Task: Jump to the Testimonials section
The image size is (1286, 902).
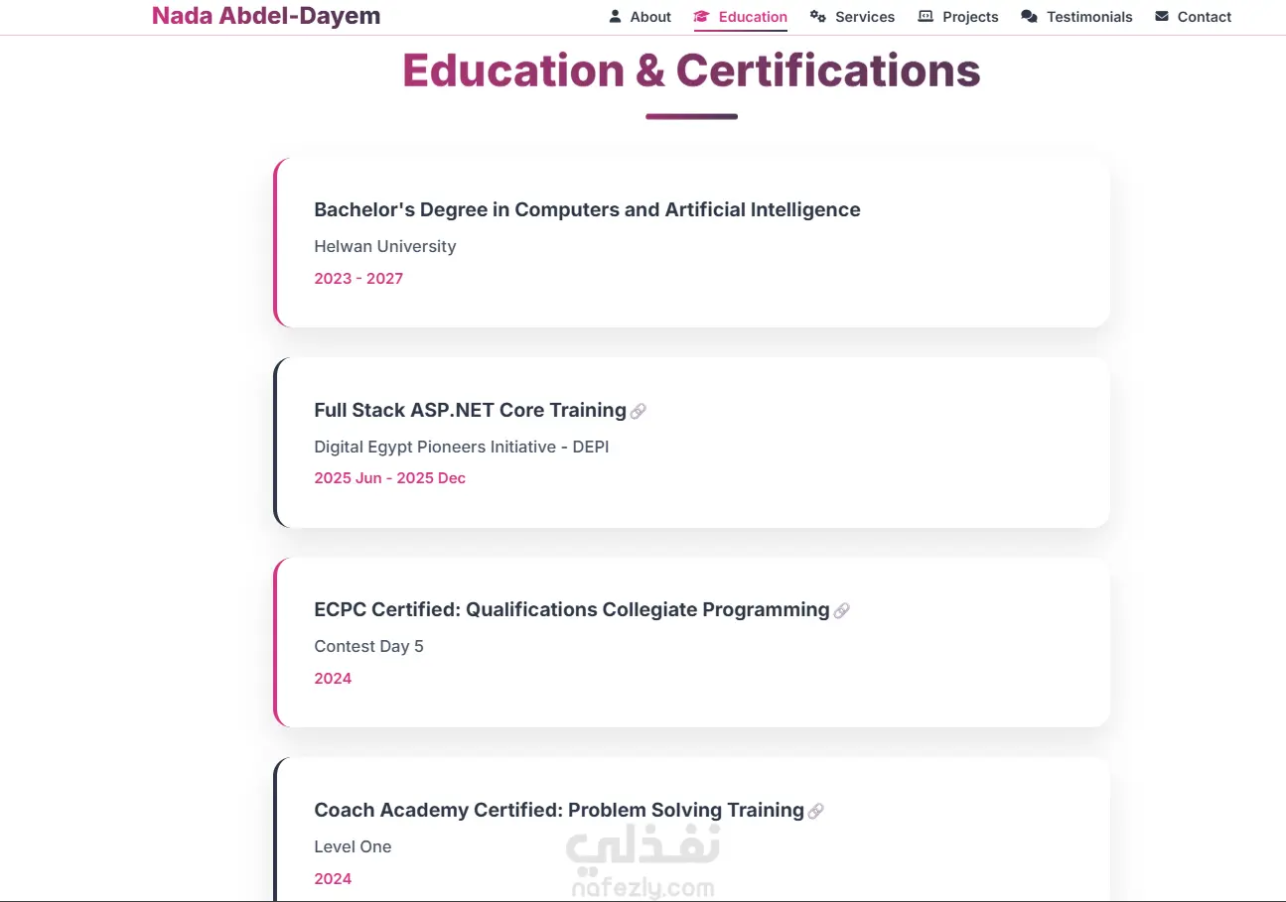Action: pyautogui.click(x=1088, y=17)
